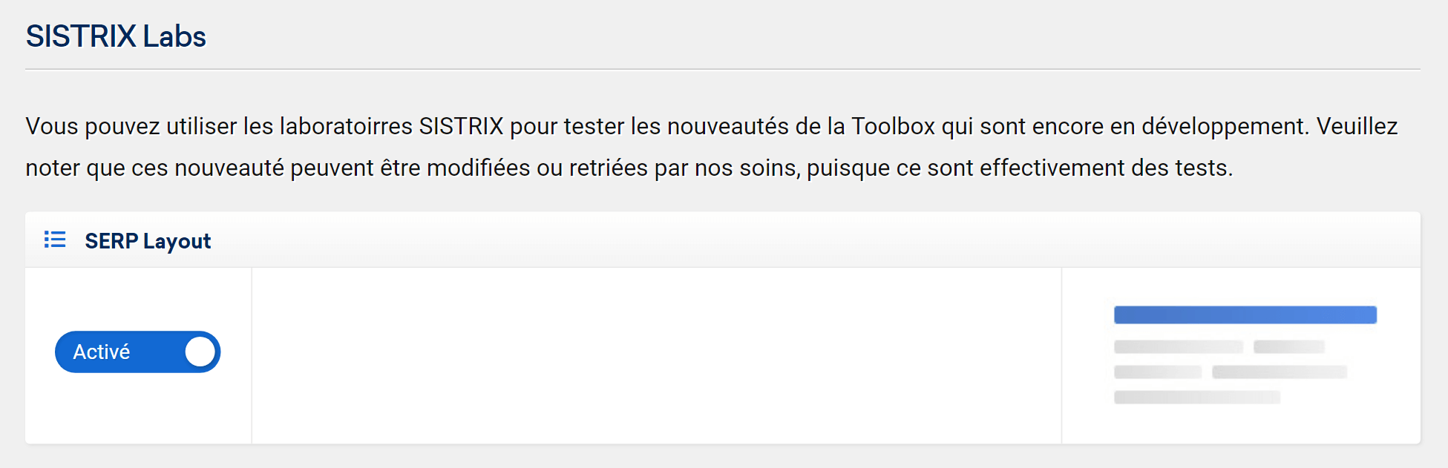The width and height of the screenshot is (1448, 468).
Task: Click the white knob of the Activé switch
Action: tap(200, 352)
